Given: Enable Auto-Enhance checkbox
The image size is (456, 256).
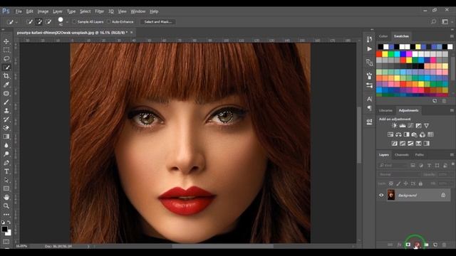Looking at the screenshot, I should pyautogui.click(x=109, y=22).
